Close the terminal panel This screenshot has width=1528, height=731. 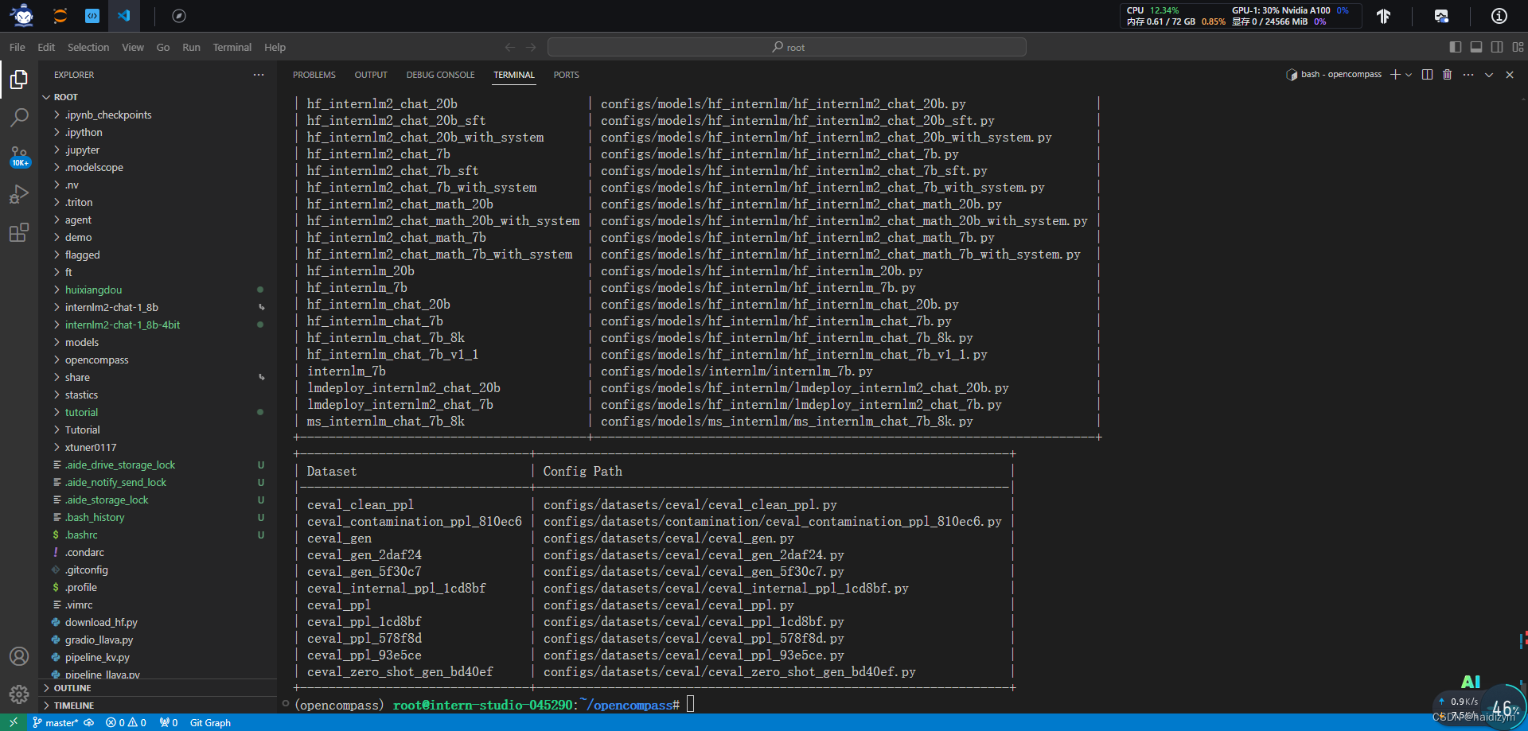(x=1510, y=75)
